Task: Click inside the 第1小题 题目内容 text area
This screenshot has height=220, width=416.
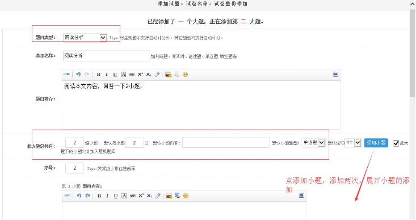Action: (184, 211)
